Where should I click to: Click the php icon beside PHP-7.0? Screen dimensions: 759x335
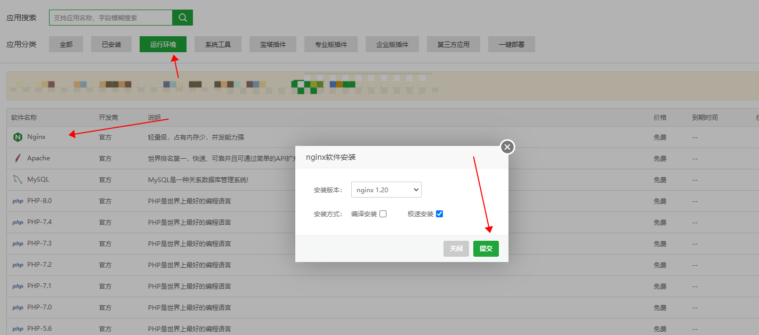(18, 308)
